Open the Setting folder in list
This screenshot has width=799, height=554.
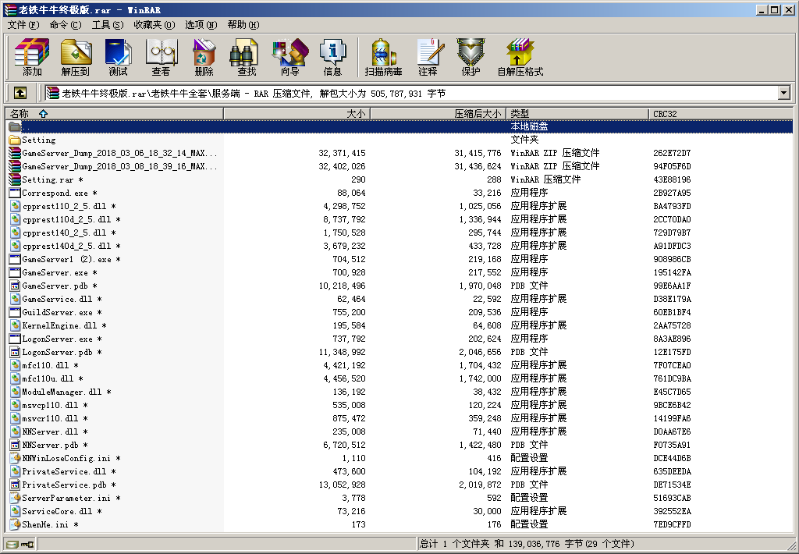tap(38, 140)
